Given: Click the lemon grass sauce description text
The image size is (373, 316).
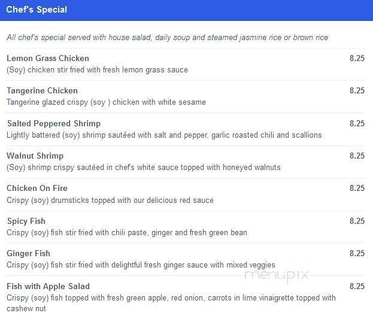Looking at the screenshot, I should (98, 70).
